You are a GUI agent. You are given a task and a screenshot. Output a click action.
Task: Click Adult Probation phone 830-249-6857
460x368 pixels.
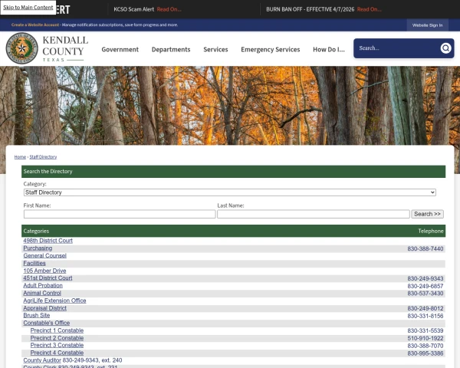tap(425, 286)
